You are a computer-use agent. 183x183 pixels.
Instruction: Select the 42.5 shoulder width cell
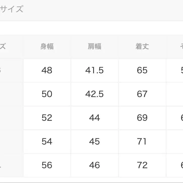(94, 94)
